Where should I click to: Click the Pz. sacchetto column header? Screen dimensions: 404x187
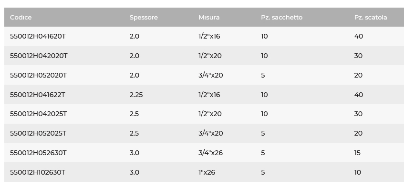(281, 17)
